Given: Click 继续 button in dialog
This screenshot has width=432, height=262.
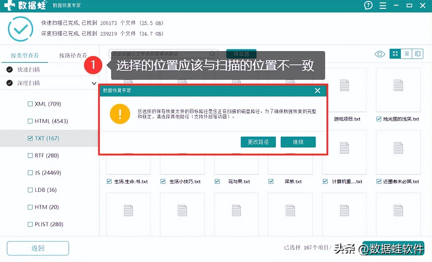Looking at the screenshot, I should pos(298,142).
